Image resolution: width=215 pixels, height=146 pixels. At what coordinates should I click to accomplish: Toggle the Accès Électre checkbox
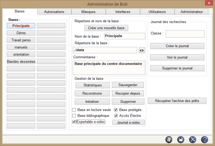tap(116, 116)
